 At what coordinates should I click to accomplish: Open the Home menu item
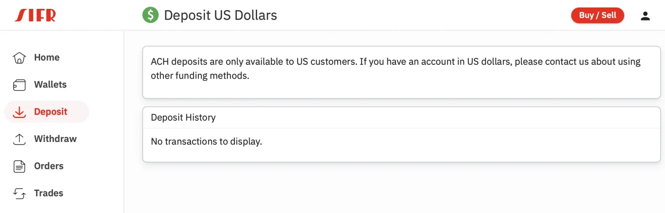[47, 57]
